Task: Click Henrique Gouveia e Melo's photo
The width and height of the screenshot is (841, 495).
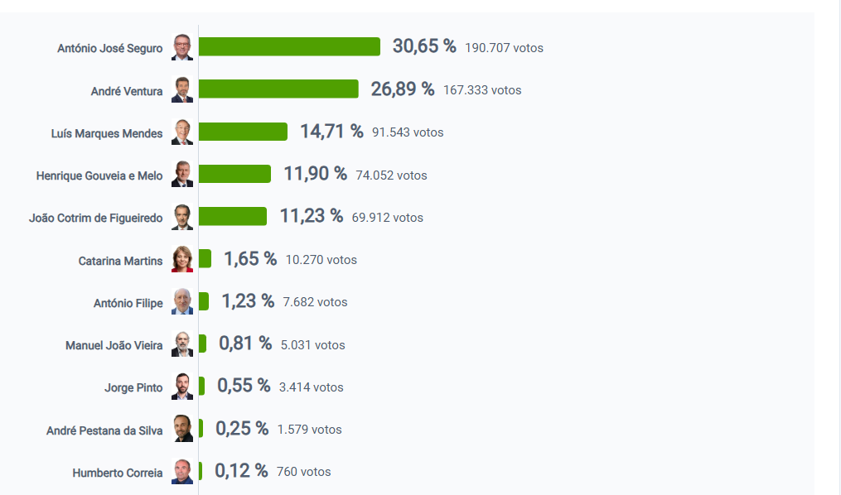Action: point(182,175)
